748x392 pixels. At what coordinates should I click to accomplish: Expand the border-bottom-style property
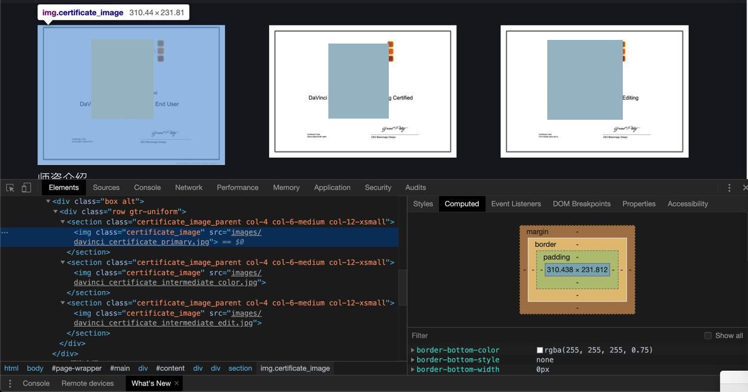(413, 360)
